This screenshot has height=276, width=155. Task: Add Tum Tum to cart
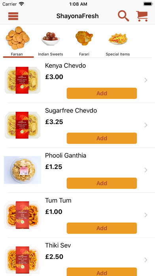(x=102, y=228)
